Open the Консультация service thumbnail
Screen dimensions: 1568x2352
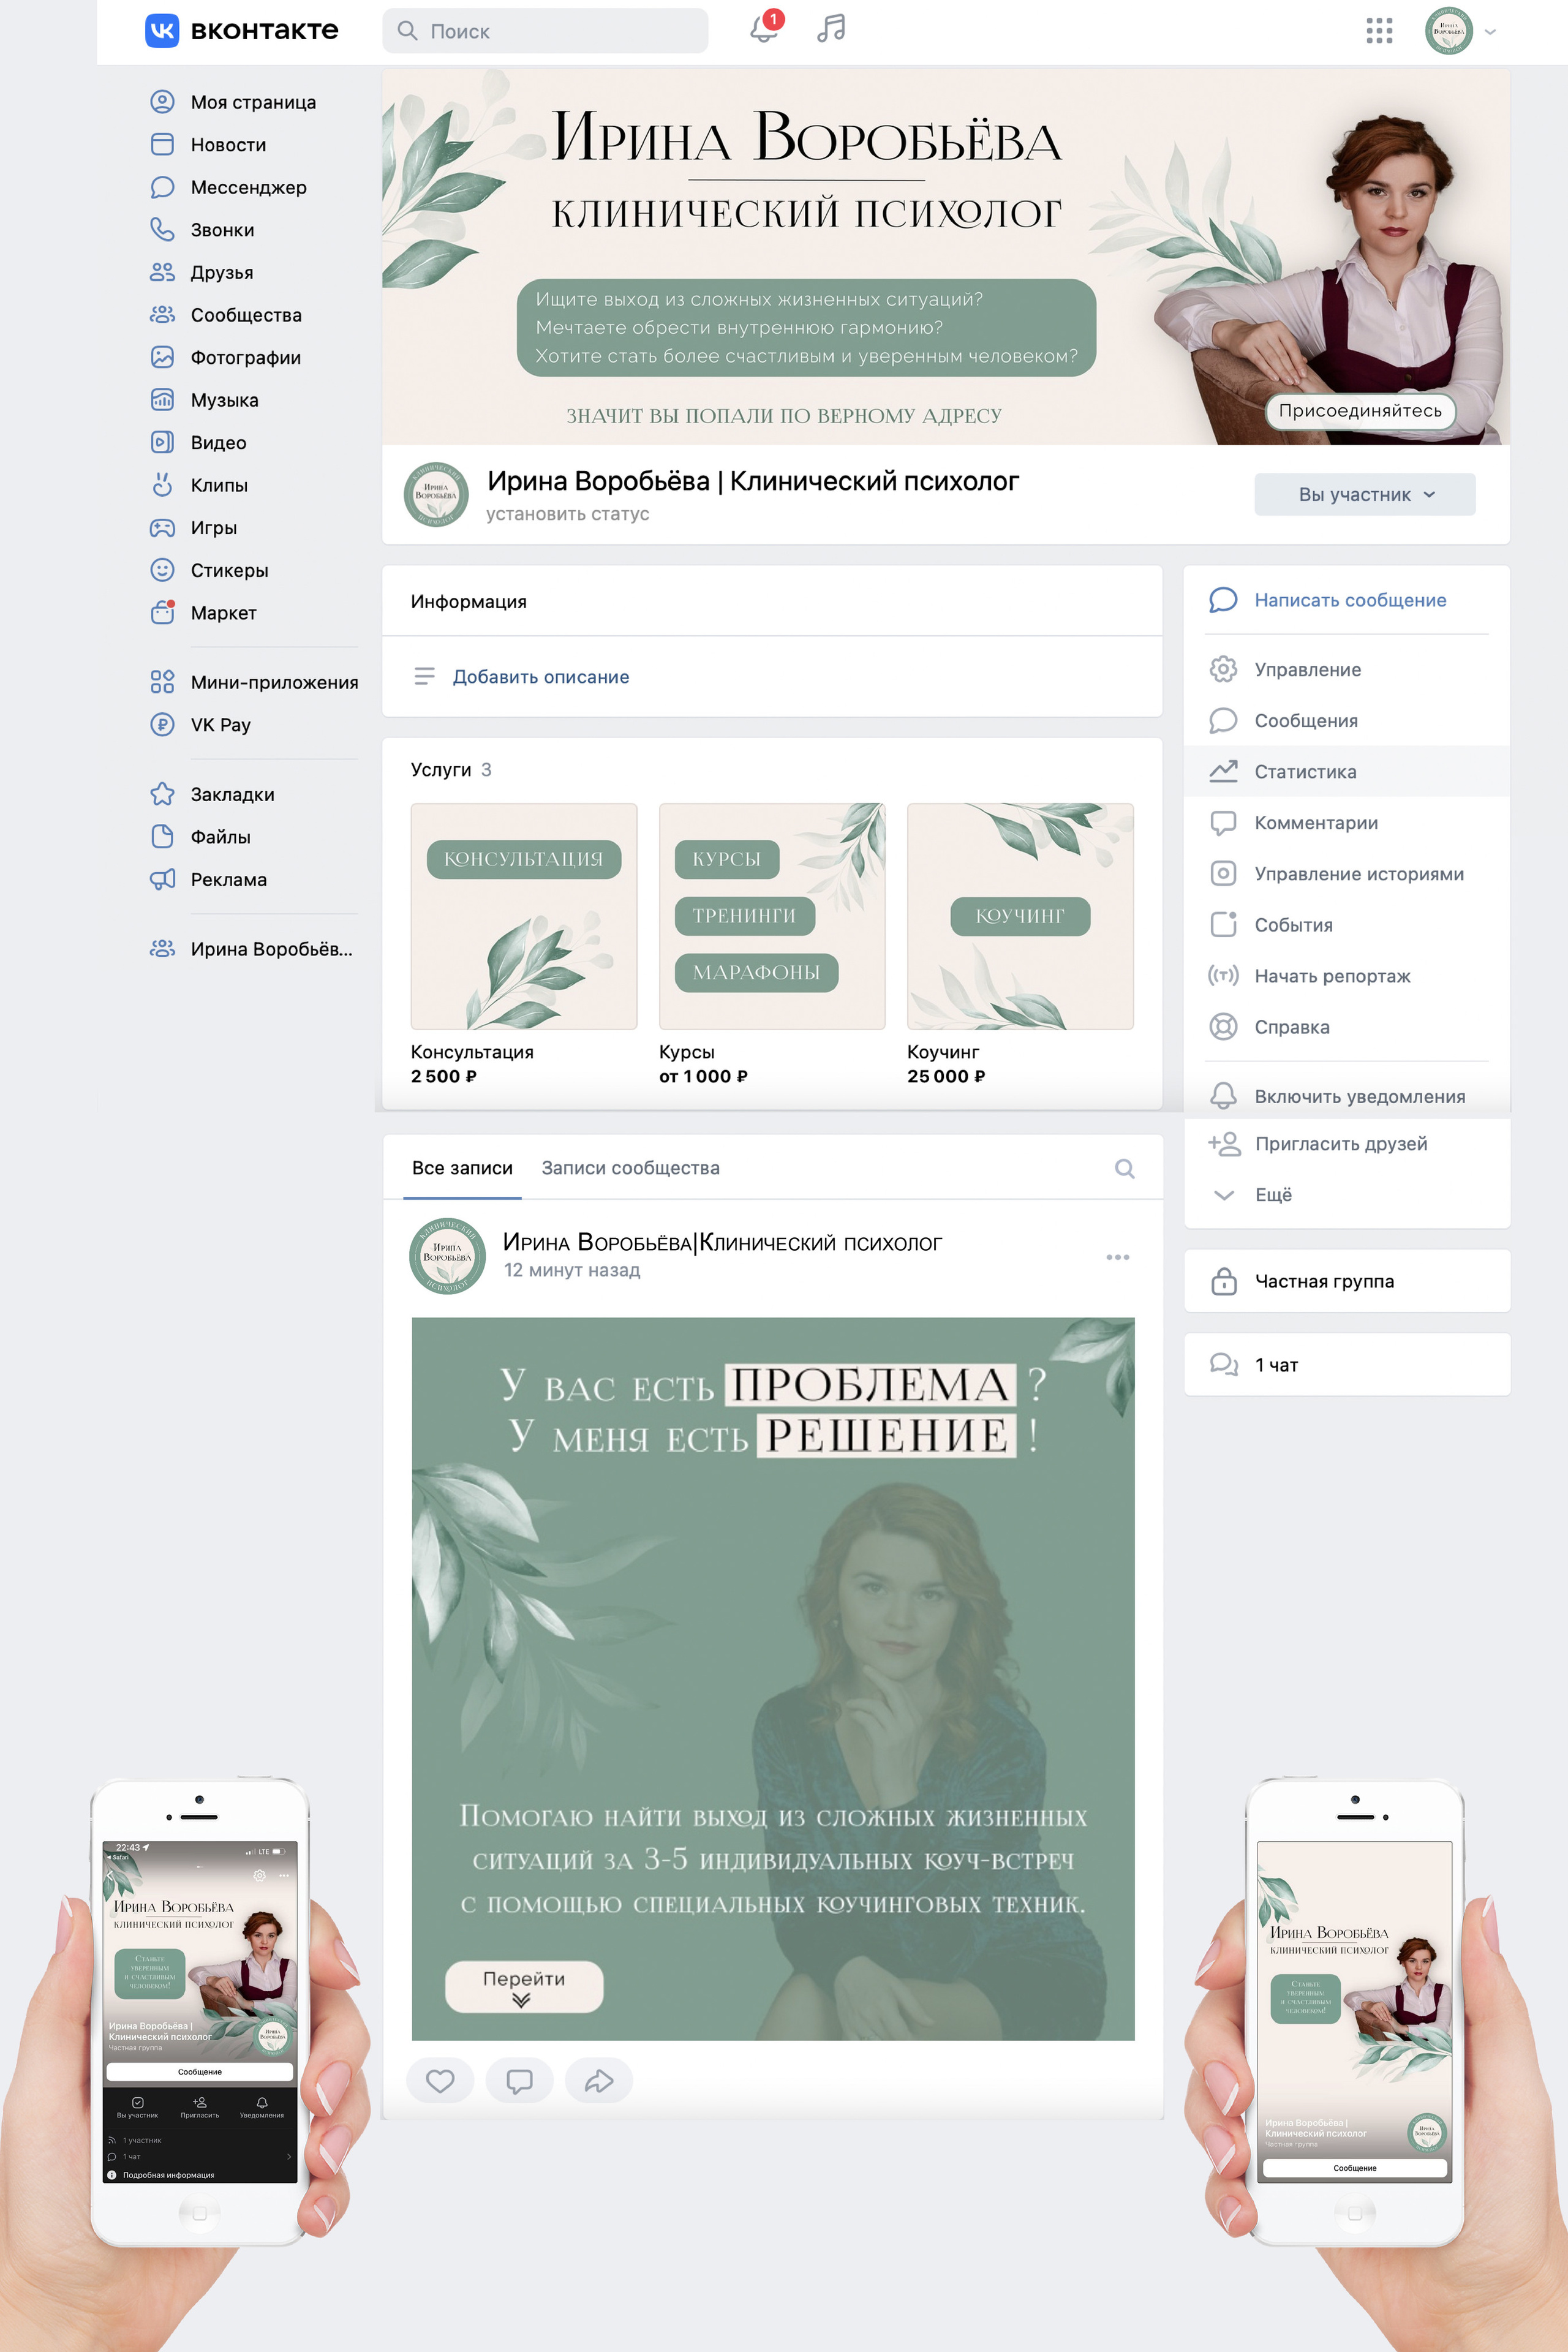coord(523,916)
